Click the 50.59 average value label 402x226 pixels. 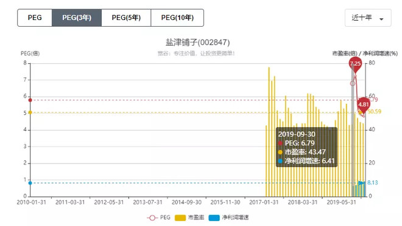click(375, 111)
